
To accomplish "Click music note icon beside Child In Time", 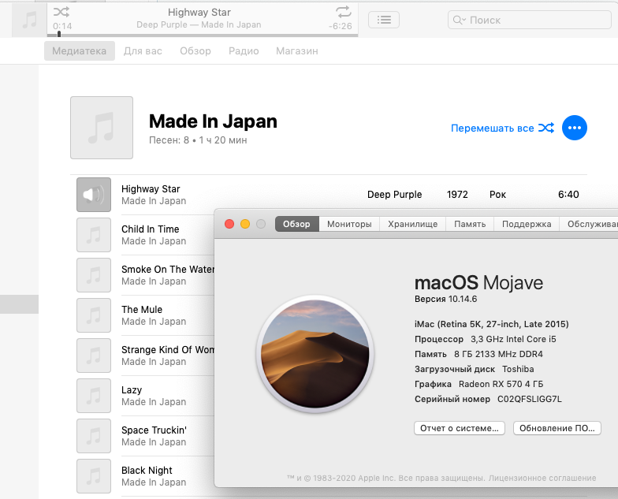I will (x=94, y=235).
